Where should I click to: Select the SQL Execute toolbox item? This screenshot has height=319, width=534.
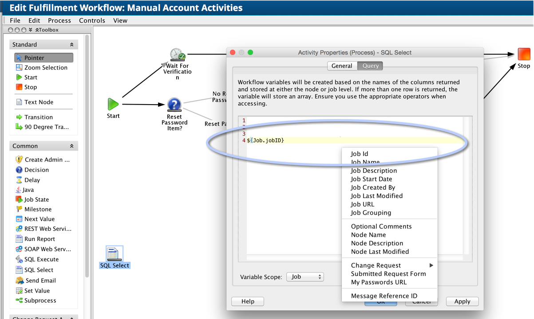pyautogui.click(x=20, y=259)
